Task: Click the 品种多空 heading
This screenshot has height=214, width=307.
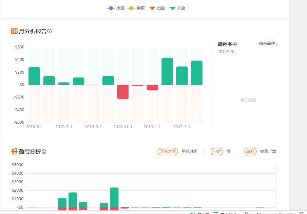Action: [x=227, y=44]
